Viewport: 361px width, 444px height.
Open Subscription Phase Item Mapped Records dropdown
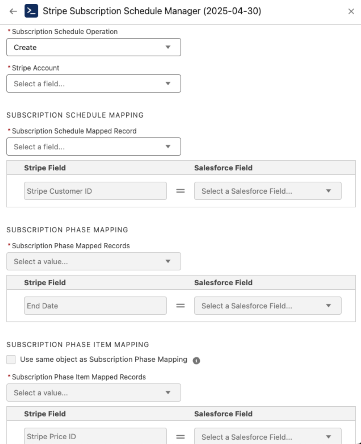[94, 393]
